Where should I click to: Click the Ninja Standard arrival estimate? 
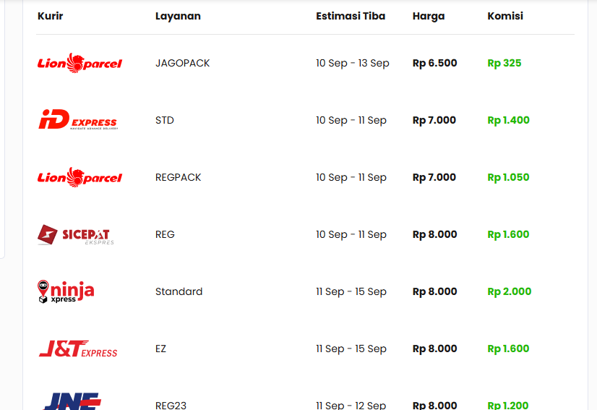click(x=351, y=291)
